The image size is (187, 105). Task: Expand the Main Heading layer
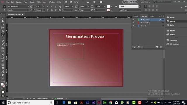point(140,23)
